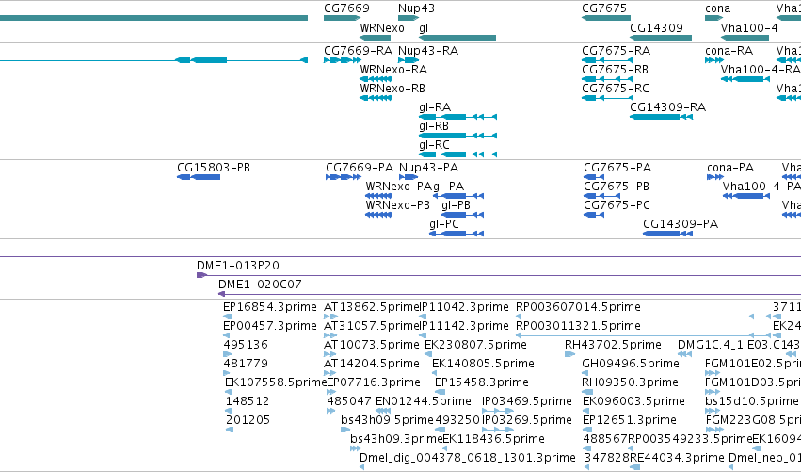Select the CG14309 gene feature
This screenshot has height=472, width=801.
(x=661, y=38)
